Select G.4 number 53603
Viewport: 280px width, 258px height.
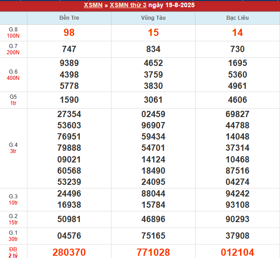(x=69, y=125)
